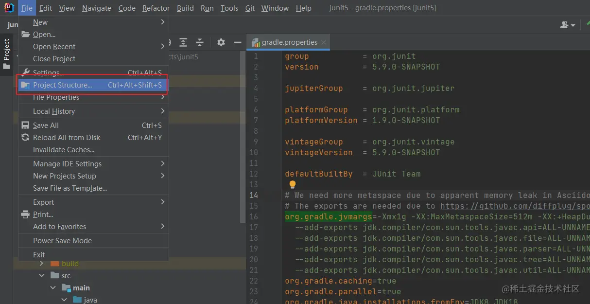Open the Tools menu
The image size is (590, 304).
pyautogui.click(x=229, y=8)
